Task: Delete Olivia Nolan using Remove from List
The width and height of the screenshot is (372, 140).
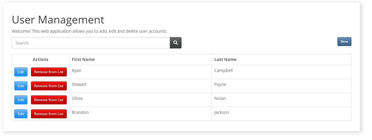Action: (49, 100)
